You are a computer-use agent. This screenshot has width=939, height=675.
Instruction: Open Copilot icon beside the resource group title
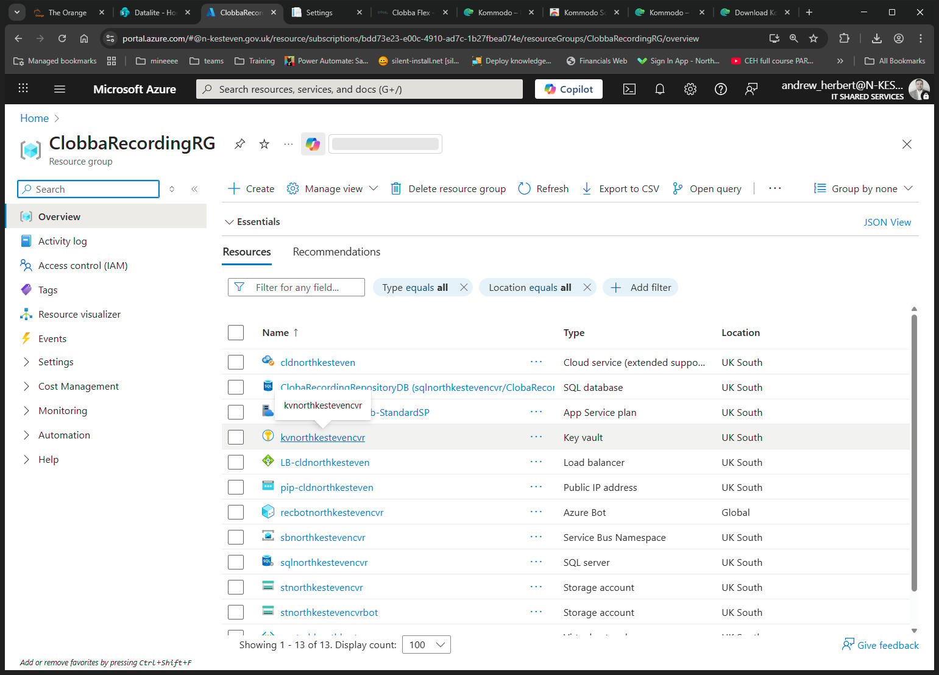point(313,144)
